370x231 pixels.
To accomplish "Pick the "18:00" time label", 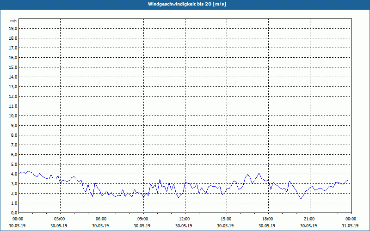I will point(268,219).
